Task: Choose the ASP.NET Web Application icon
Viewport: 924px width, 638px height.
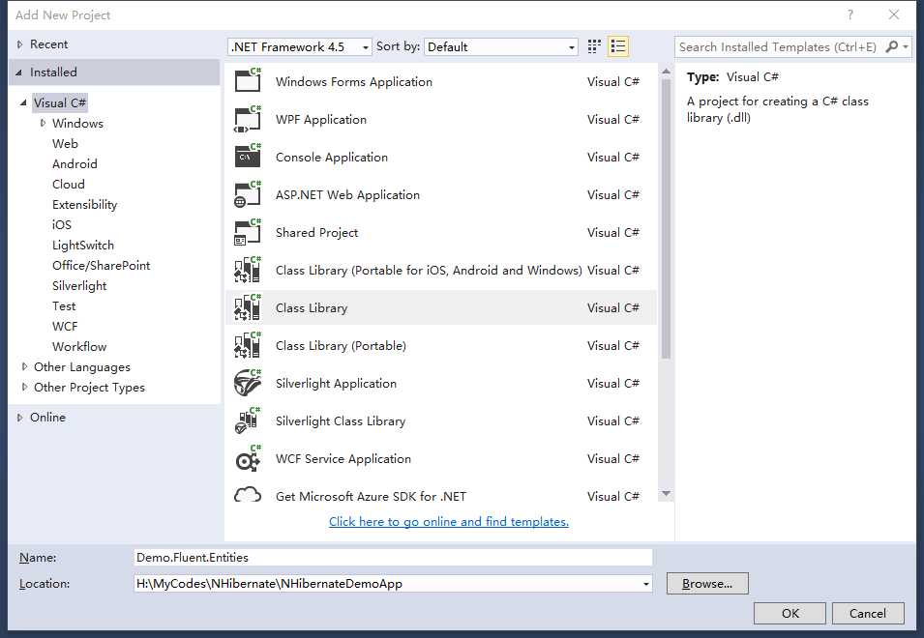Action: [248, 194]
